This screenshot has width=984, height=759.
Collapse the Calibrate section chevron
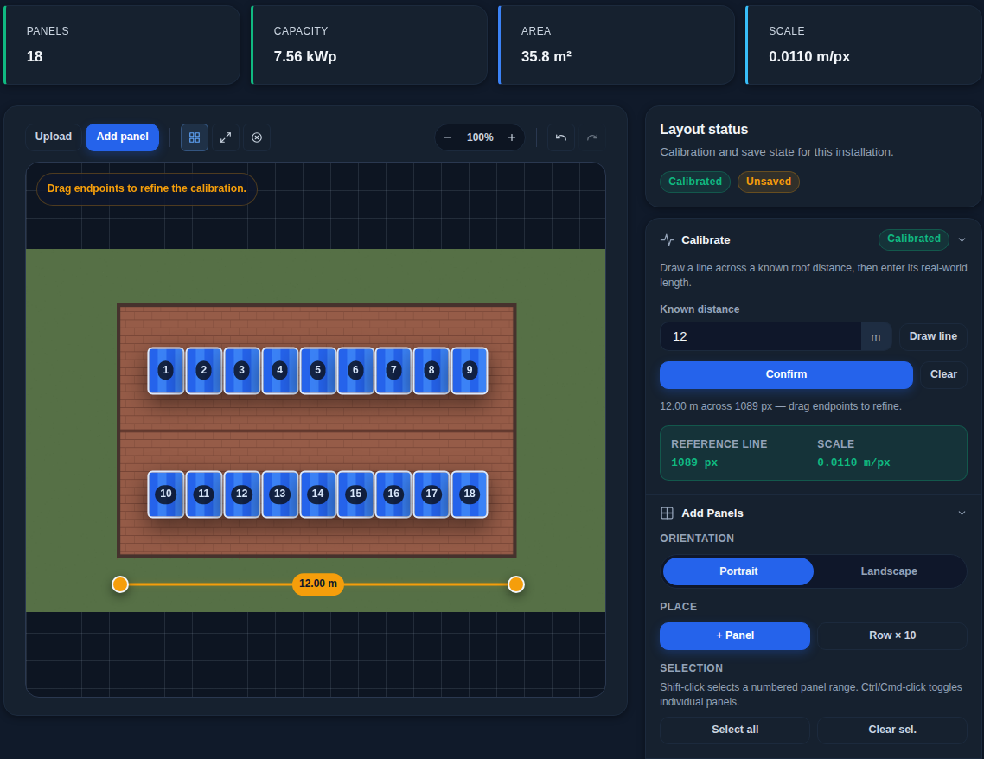[962, 239]
